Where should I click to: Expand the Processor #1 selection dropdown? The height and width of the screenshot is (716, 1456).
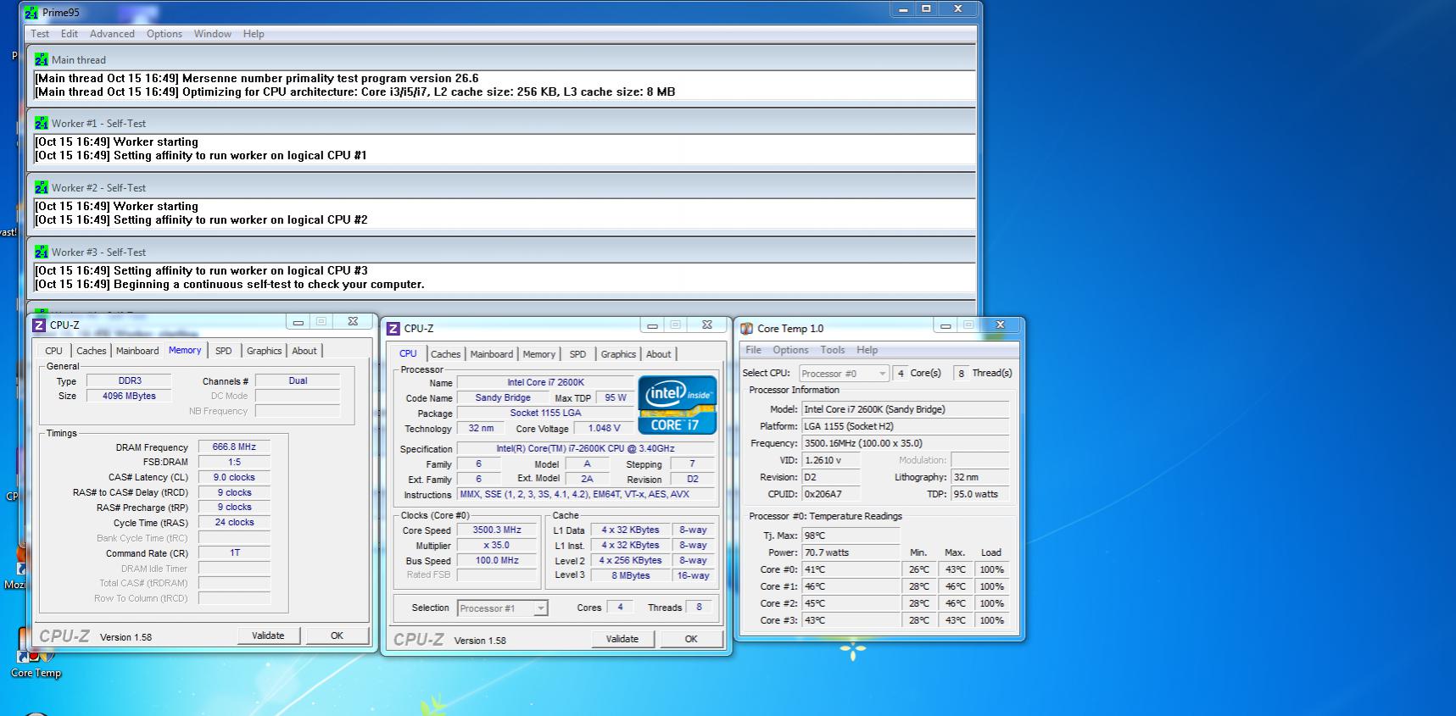point(503,608)
